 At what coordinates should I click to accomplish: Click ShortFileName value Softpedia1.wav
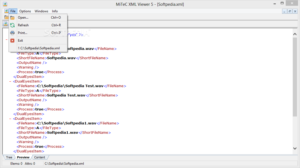click(x=62, y=133)
